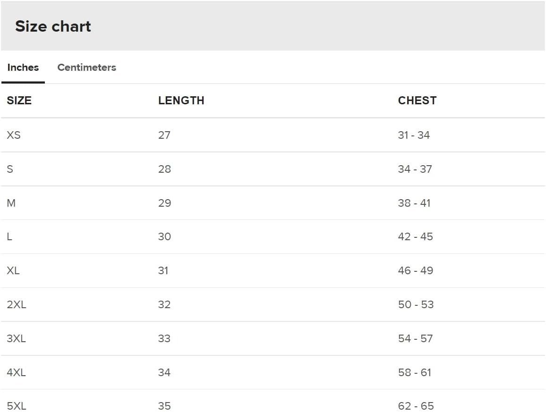Select the XS size row label
Viewport: 546px width, 412px height.
(x=14, y=135)
